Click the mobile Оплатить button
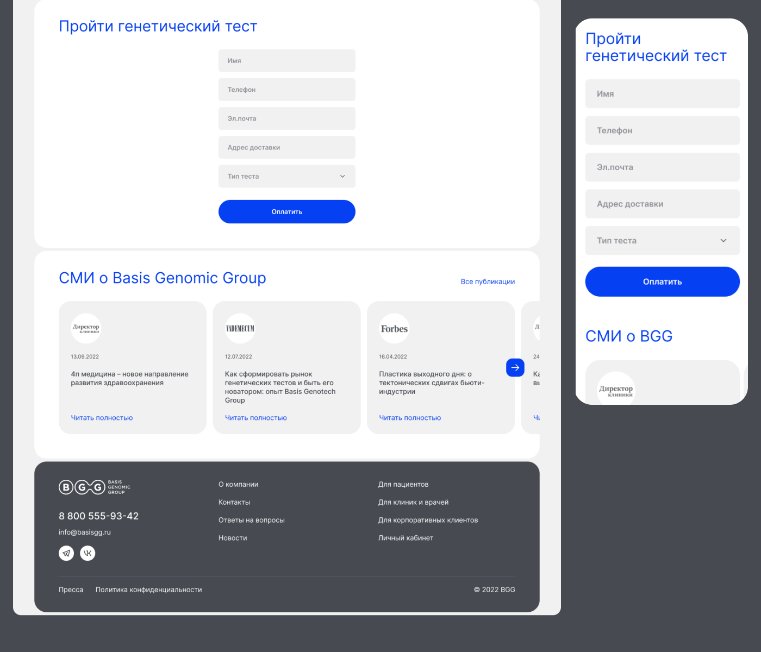 (x=663, y=281)
